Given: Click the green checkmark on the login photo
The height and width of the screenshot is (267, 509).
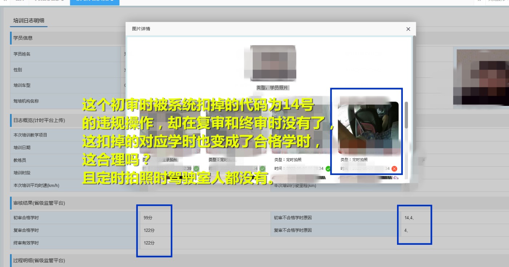Looking at the screenshot, I should pyautogui.click(x=196, y=169).
